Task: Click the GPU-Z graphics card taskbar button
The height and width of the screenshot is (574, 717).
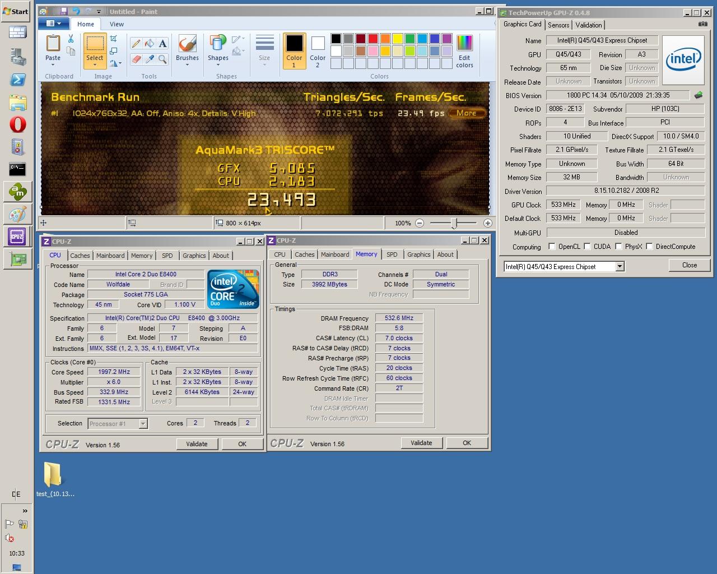Action: point(17,258)
